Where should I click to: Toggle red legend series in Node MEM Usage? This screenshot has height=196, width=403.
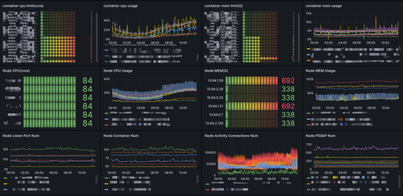point(309,124)
